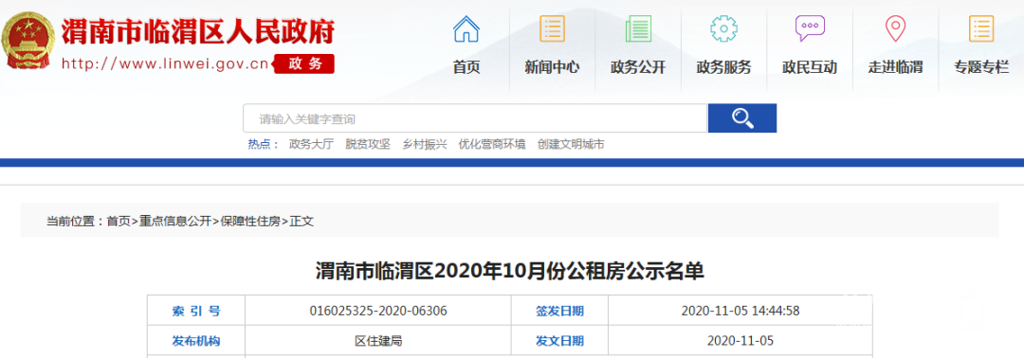Click the 优化营商环境 hot link
1024x358 pixels.
[x=492, y=145]
